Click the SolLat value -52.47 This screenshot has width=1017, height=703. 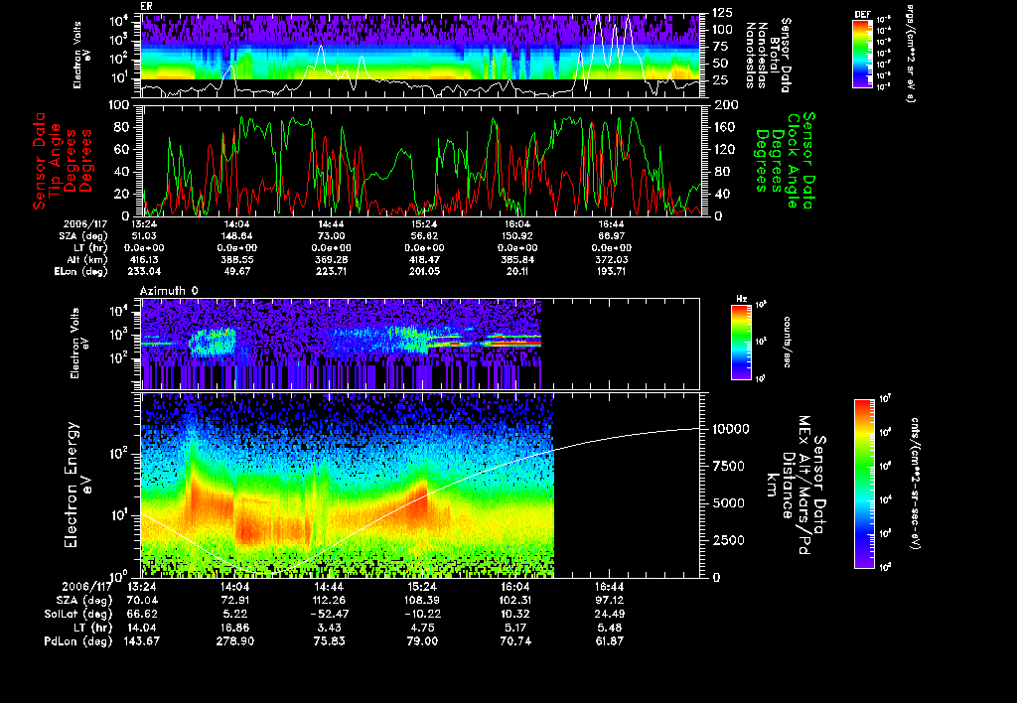tap(329, 615)
